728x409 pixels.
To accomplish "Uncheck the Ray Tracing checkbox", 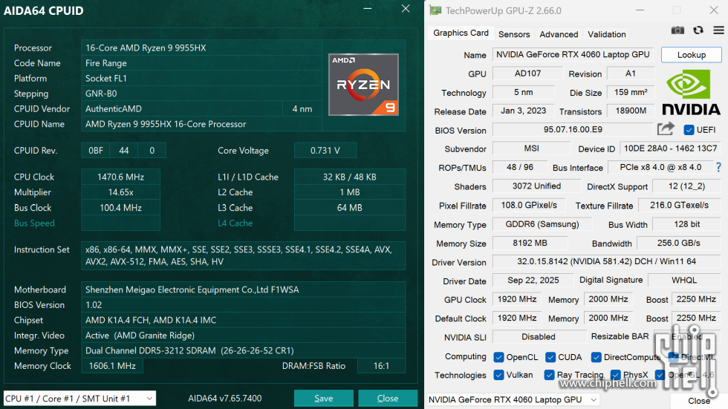I will pos(549,376).
